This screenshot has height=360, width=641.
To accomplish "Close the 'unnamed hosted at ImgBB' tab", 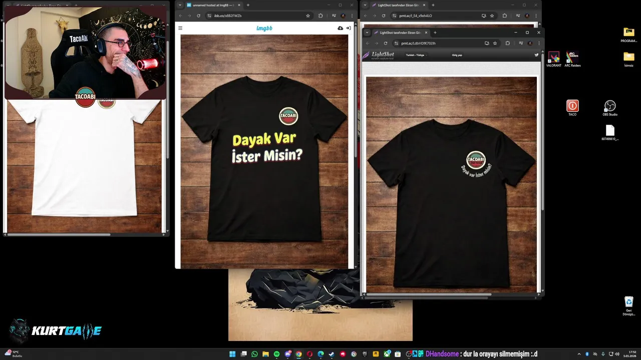I will click(239, 5).
